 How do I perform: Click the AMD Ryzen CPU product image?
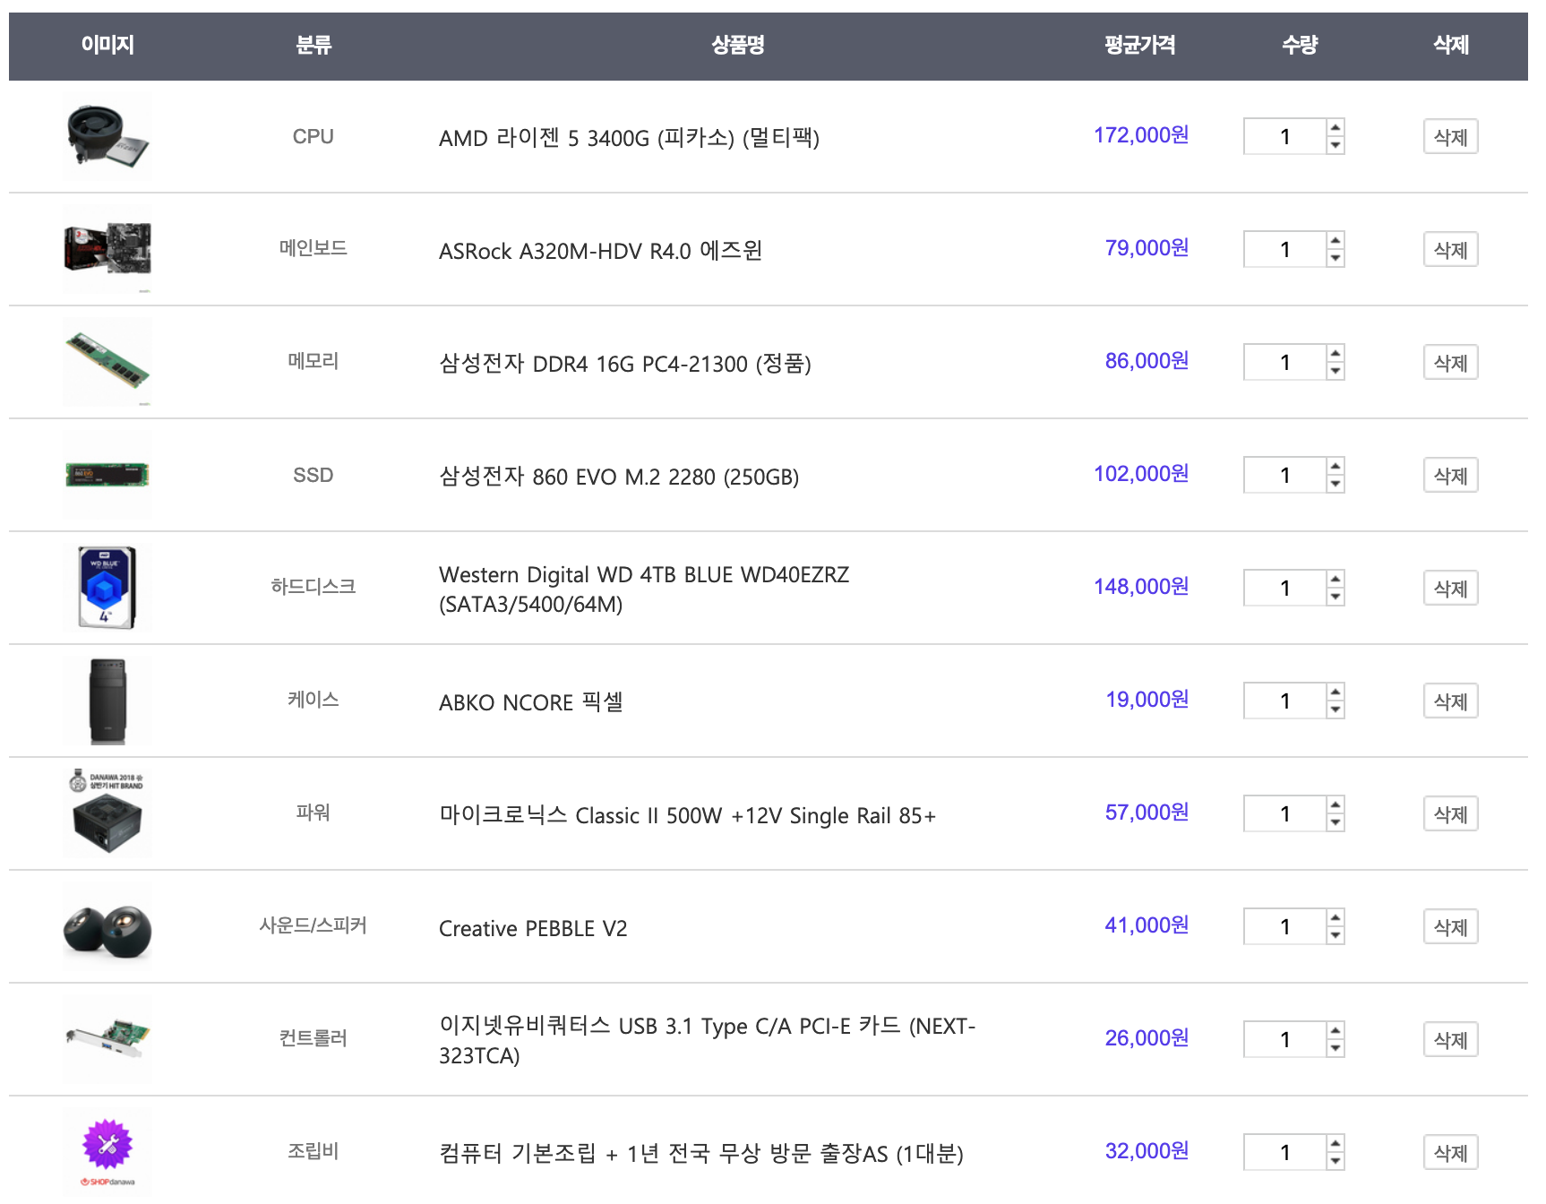107,137
